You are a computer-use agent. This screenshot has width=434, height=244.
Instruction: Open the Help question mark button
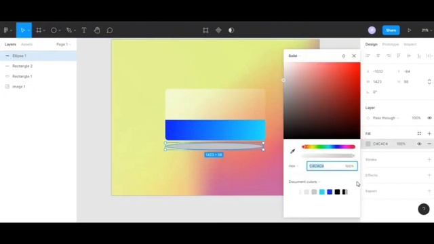click(423, 209)
